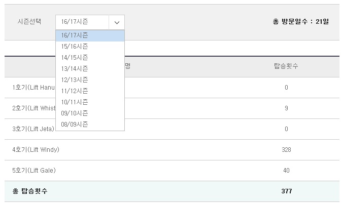The height and width of the screenshot is (204, 342).
Task: Select the 08/09시즌 last option
Action: click(x=90, y=125)
